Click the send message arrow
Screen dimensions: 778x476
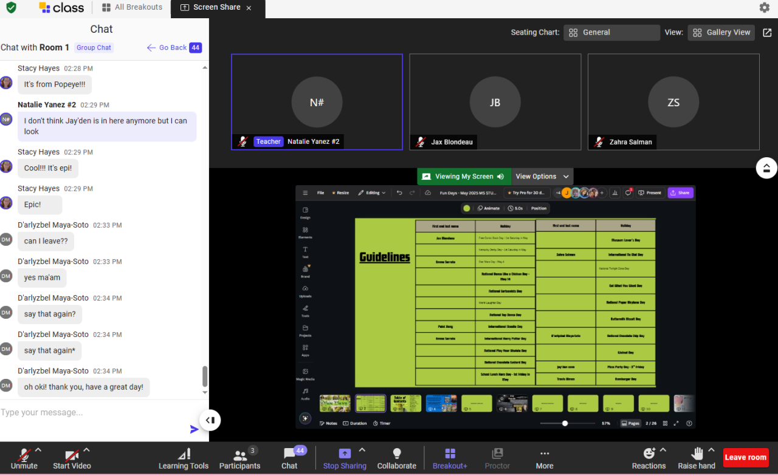(194, 429)
